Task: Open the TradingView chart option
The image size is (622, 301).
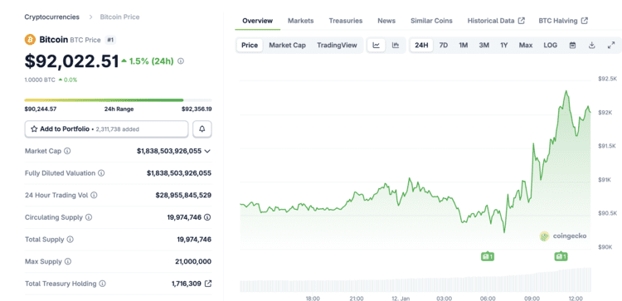Action: pos(337,46)
